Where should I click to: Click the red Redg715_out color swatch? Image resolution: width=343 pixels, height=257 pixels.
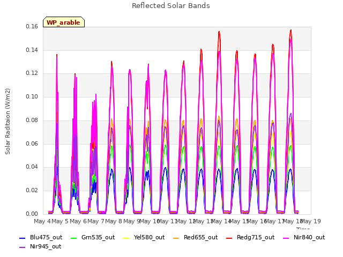point(229,238)
